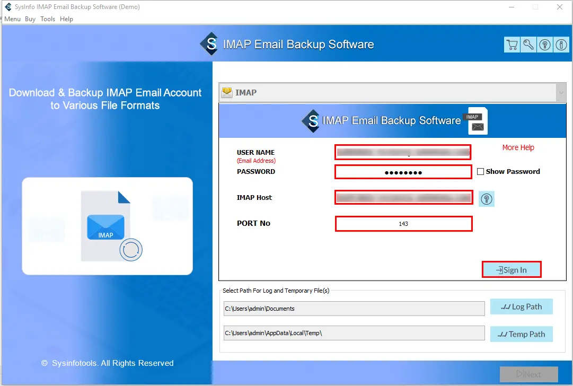Viewport: 573px width, 386px height.
Task: Open the Buy menu
Action: pyautogui.click(x=30, y=19)
